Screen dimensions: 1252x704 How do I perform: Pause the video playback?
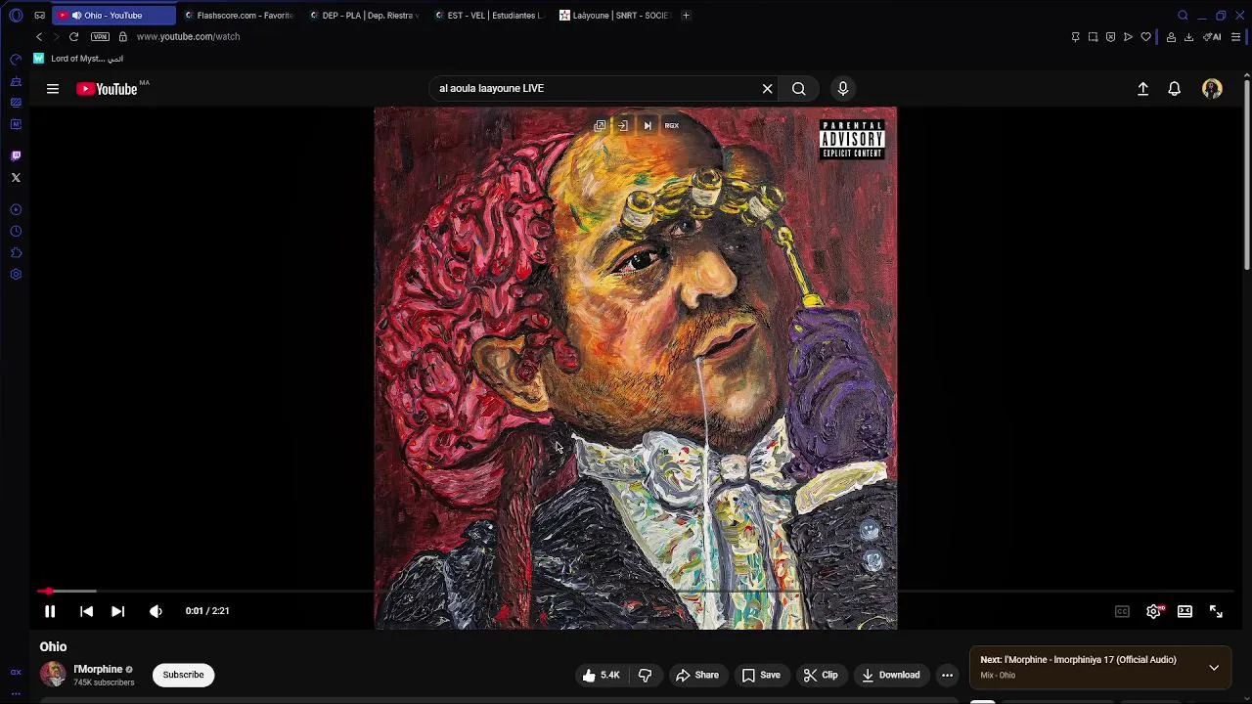pyautogui.click(x=50, y=611)
